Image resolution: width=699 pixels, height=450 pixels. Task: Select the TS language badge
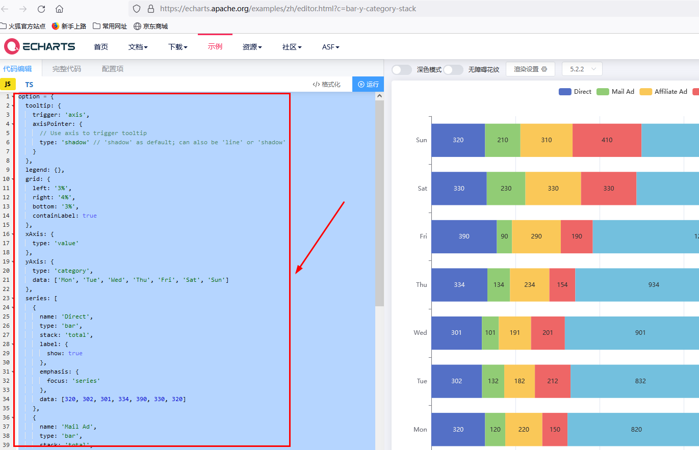coord(29,84)
